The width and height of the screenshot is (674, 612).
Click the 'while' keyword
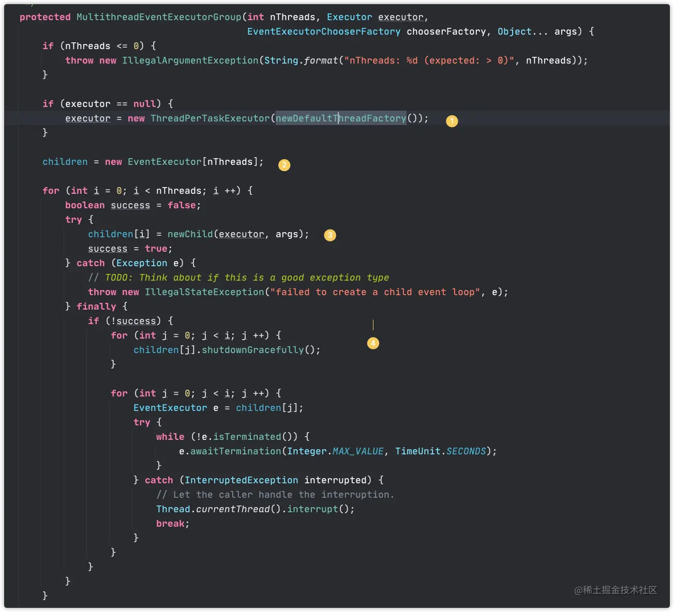170,437
